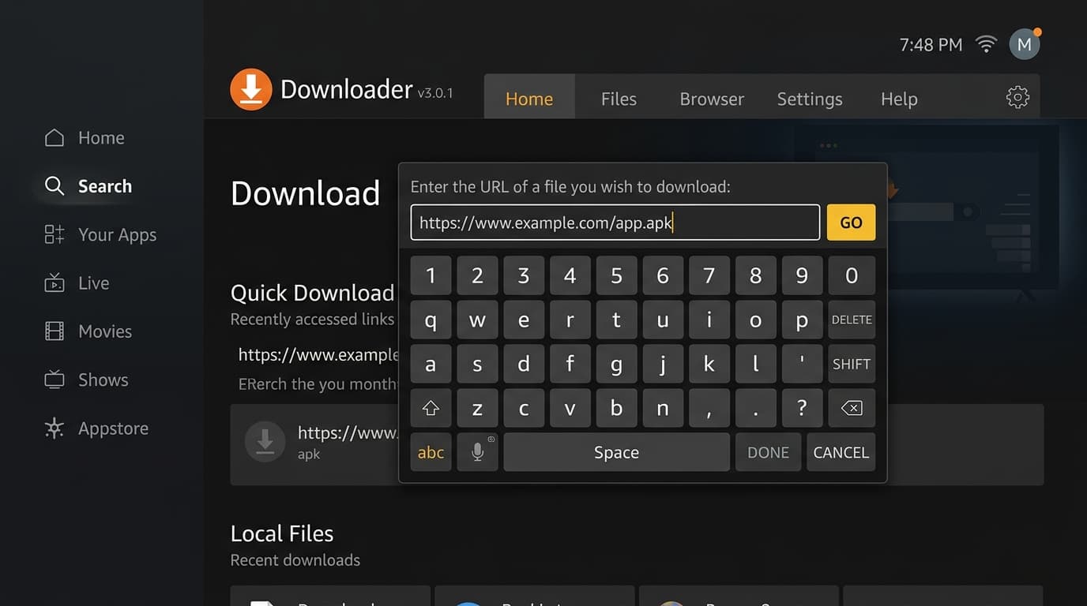Tap the number 0 key
Screen dimensions: 1087x606
[852, 275]
